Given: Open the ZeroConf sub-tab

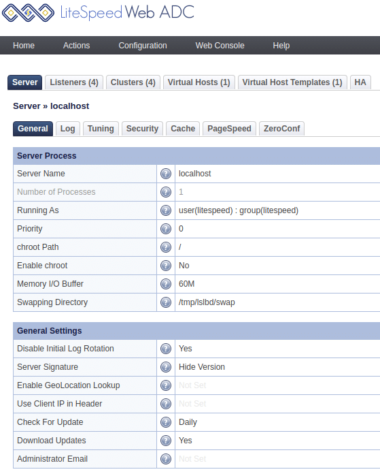Looking at the screenshot, I should click(x=282, y=129).
